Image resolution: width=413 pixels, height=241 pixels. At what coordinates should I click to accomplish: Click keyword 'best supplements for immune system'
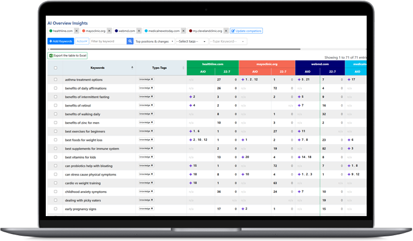coord(92,148)
